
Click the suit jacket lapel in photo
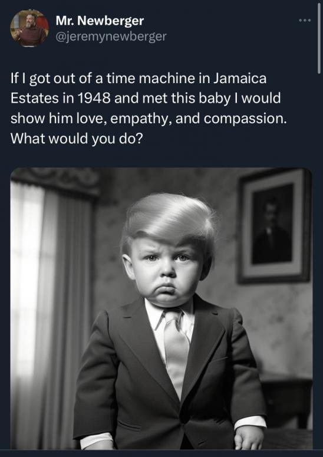tap(140, 341)
